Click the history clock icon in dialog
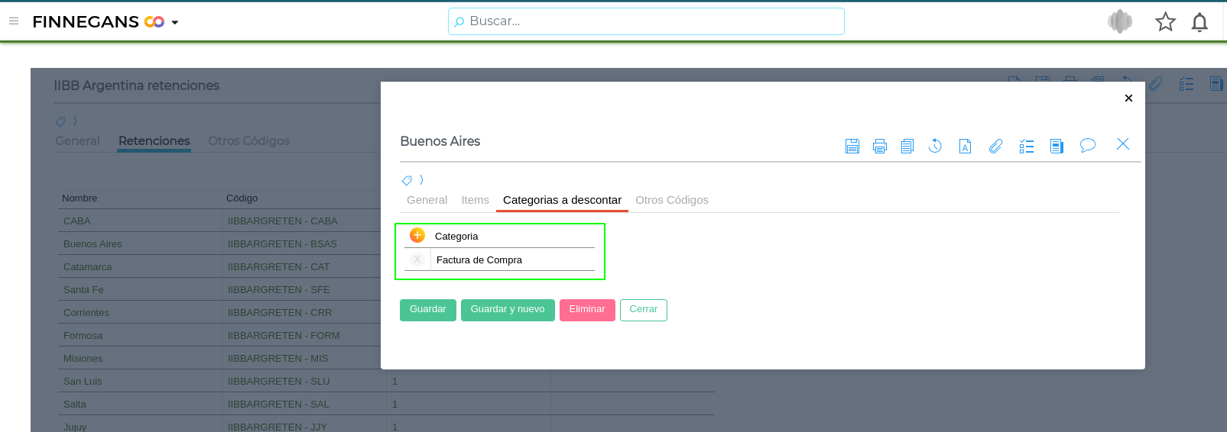This screenshot has width=1227, height=432. pos(935,146)
